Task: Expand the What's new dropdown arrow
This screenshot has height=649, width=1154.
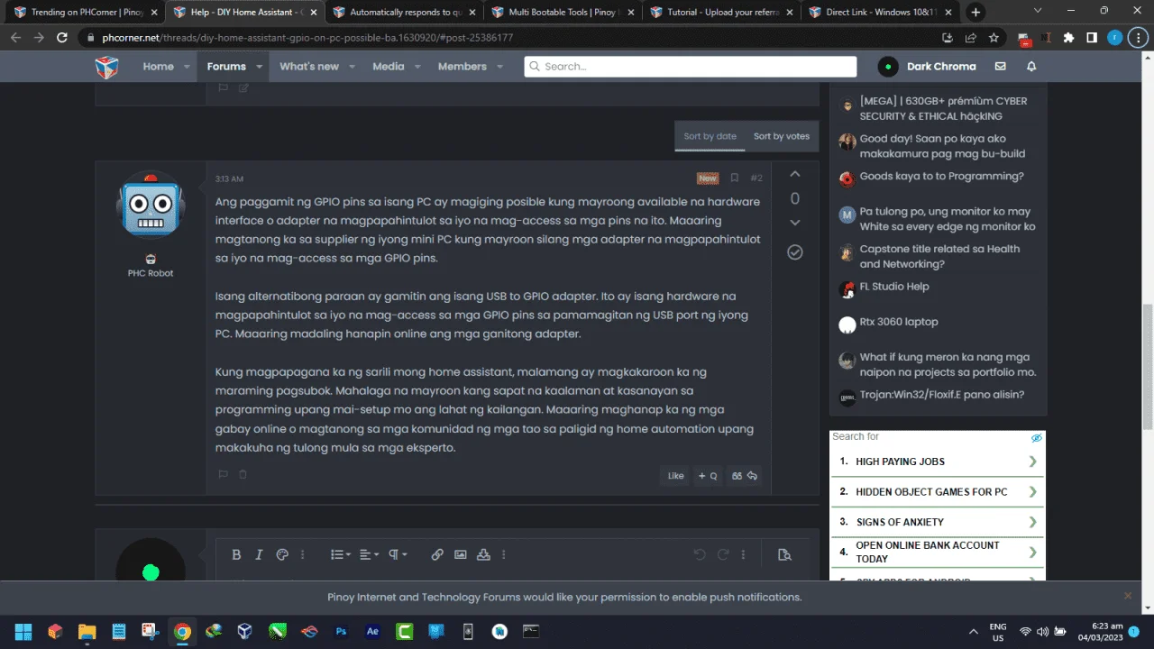Action: point(353,67)
